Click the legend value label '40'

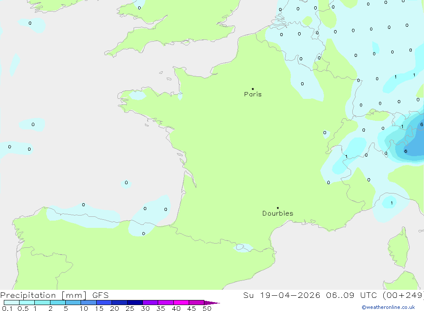click(x=176, y=308)
